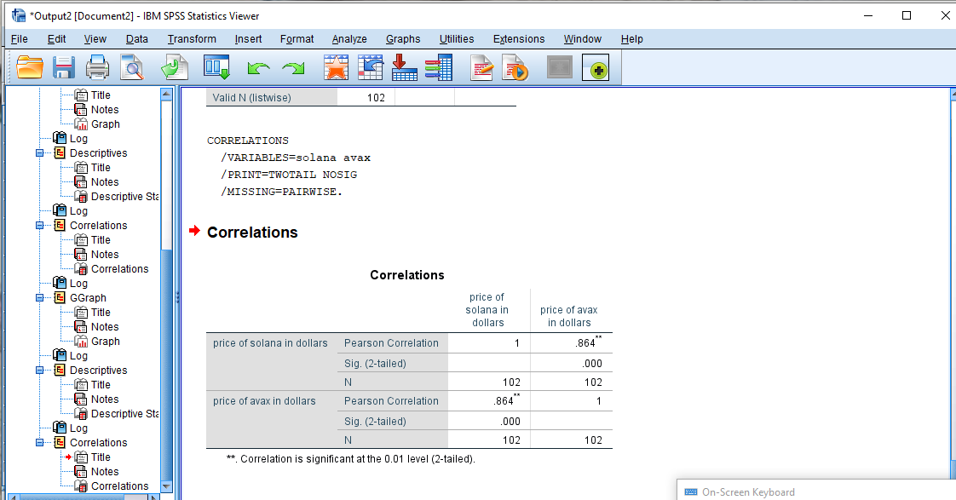The image size is (956, 500).
Task: Click the green plus toolbar icon
Action: coord(596,67)
